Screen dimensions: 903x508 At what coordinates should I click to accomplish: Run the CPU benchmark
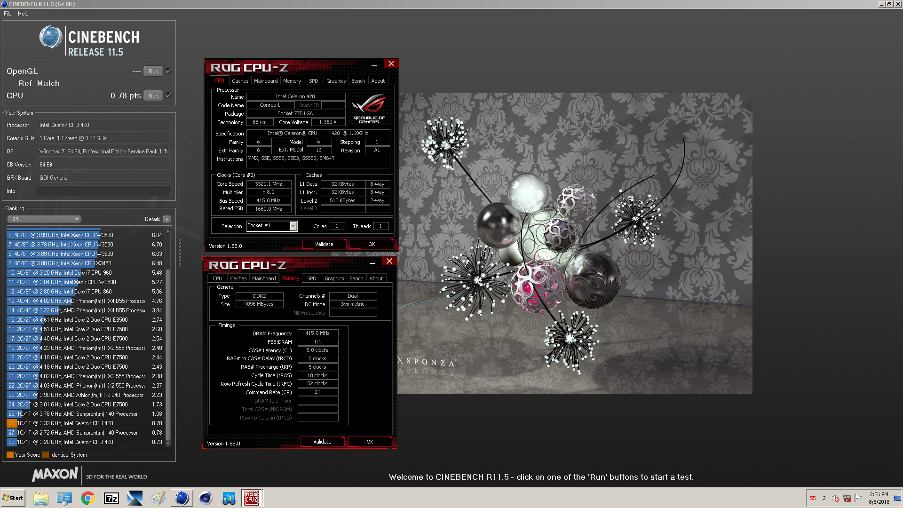point(153,96)
